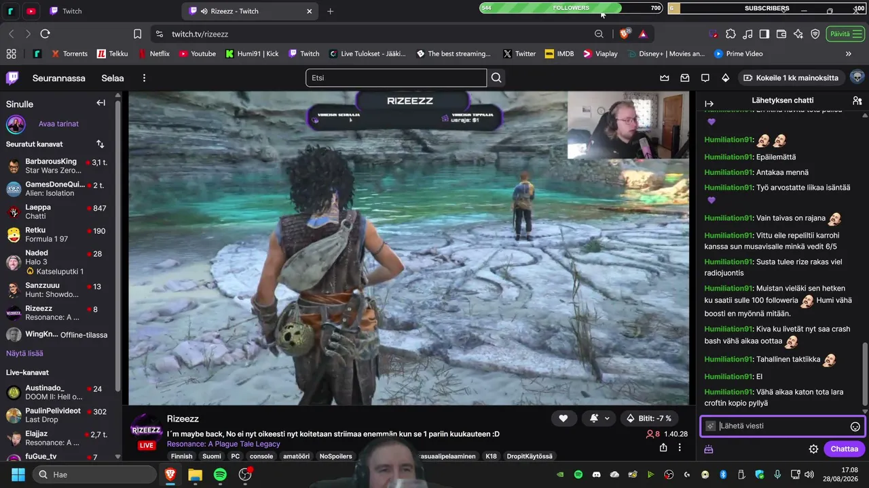Open Windows taskbar search Hae
This screenshot has height=488, width=869.
point(95,474)
